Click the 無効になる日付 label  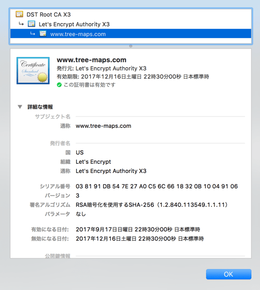pyautogui.click(x=50, y=239)
